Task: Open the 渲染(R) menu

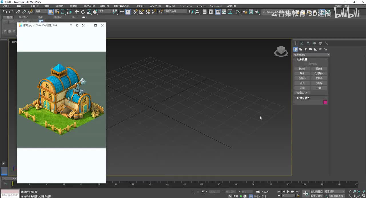Action: click(x=140, y=6)
